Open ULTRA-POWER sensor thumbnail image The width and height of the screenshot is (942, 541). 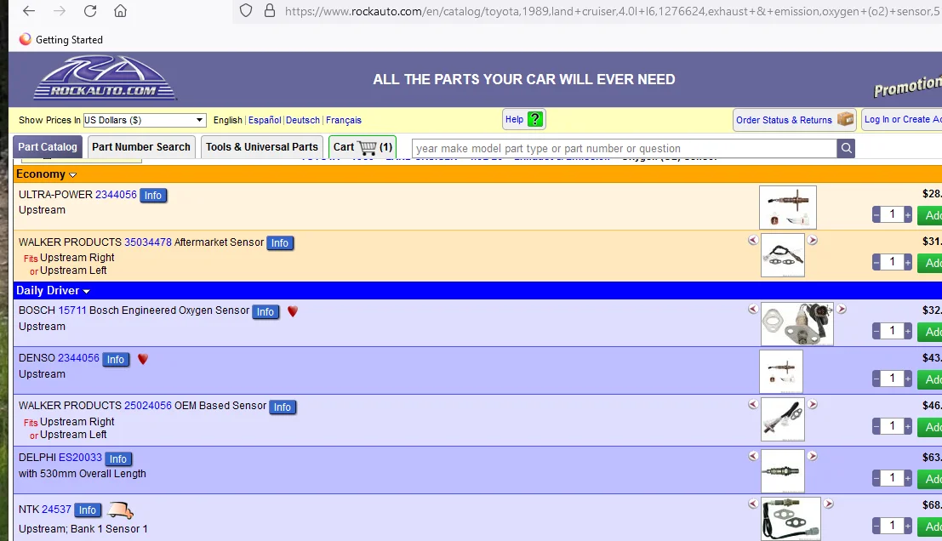[788, 208]
